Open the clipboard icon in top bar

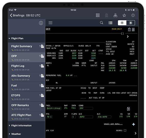[x=107, y=15]
